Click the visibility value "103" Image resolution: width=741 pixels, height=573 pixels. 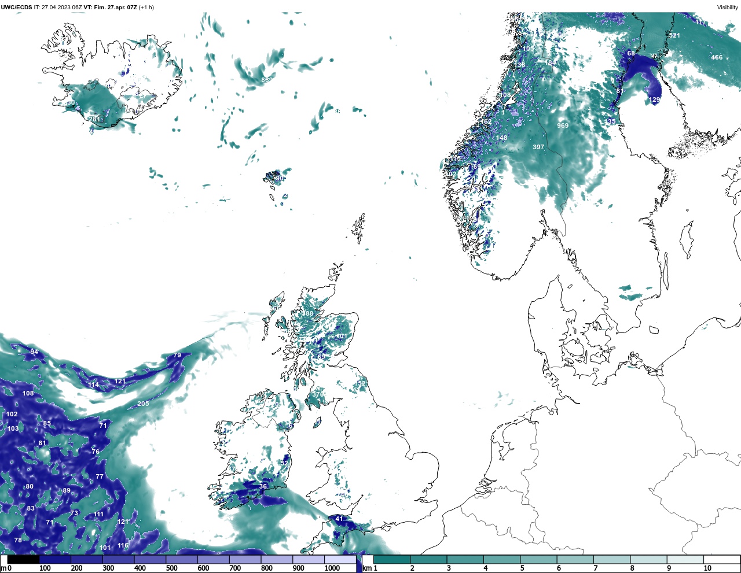[13, 429]
